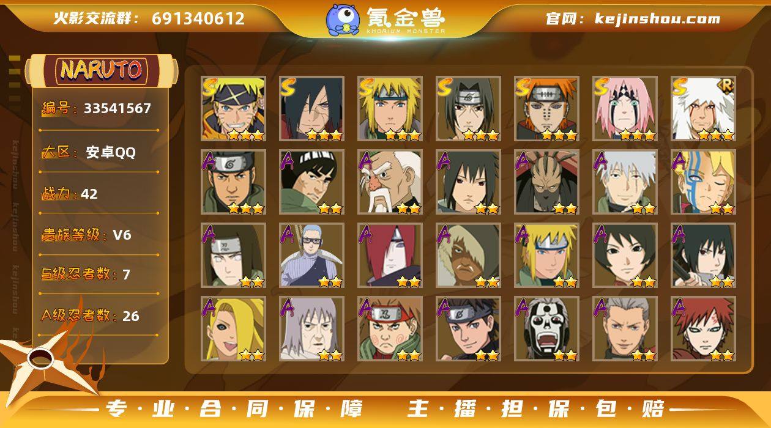Click the blonde Deidara A-rank portrait

click(233, 329)
